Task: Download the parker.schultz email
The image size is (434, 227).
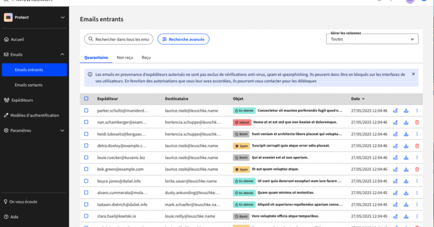Action: (x=406, y=111)
